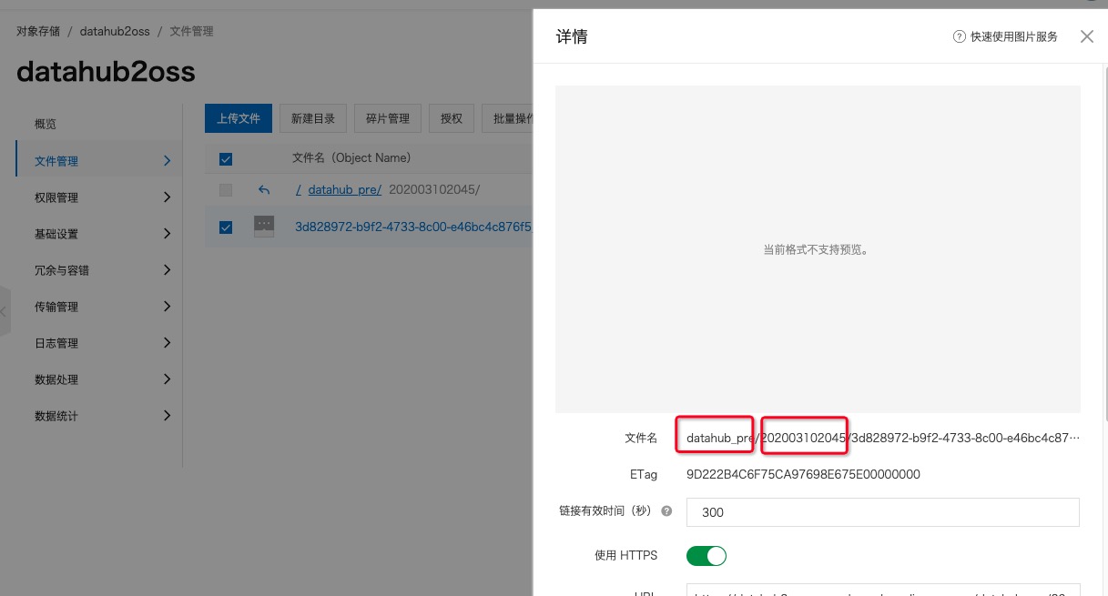The height and width of the screenshot is (596, 1108).
Task: Expand the 数据处理 sidebar chevron
Action: click(x=167, y=379)
